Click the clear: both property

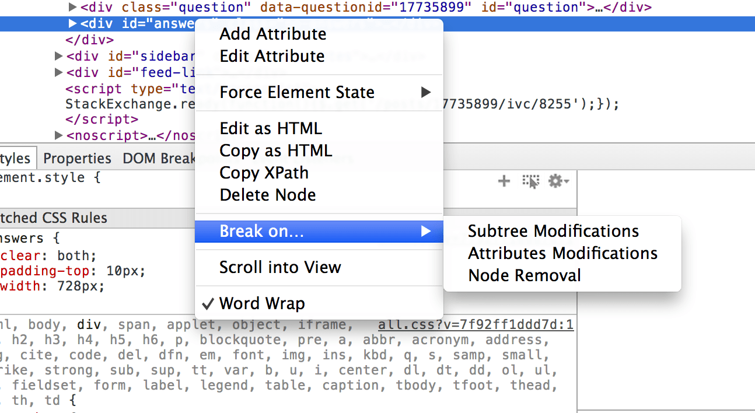[49, 256]
